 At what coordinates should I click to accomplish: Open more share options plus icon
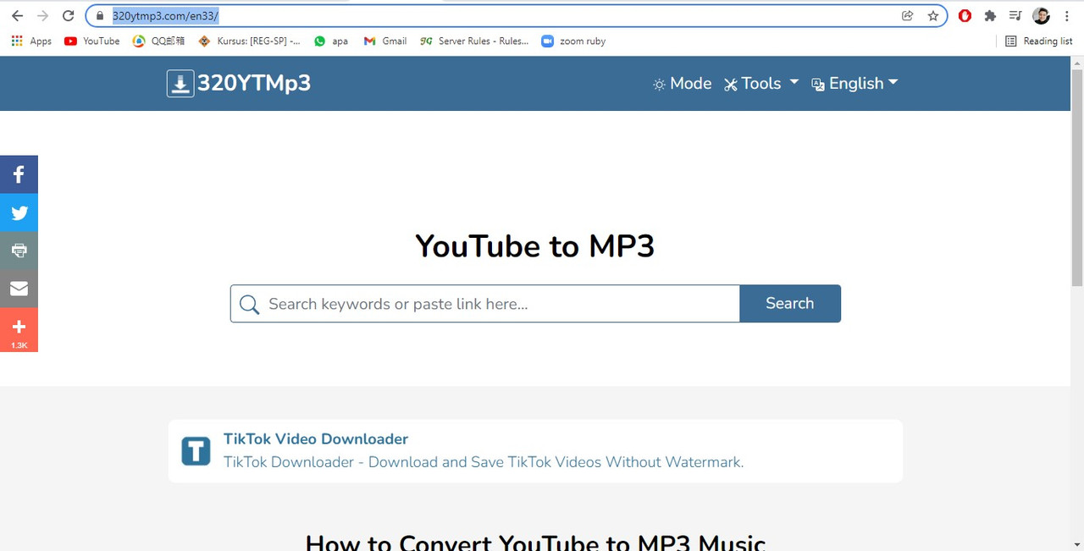click(19, 330)
